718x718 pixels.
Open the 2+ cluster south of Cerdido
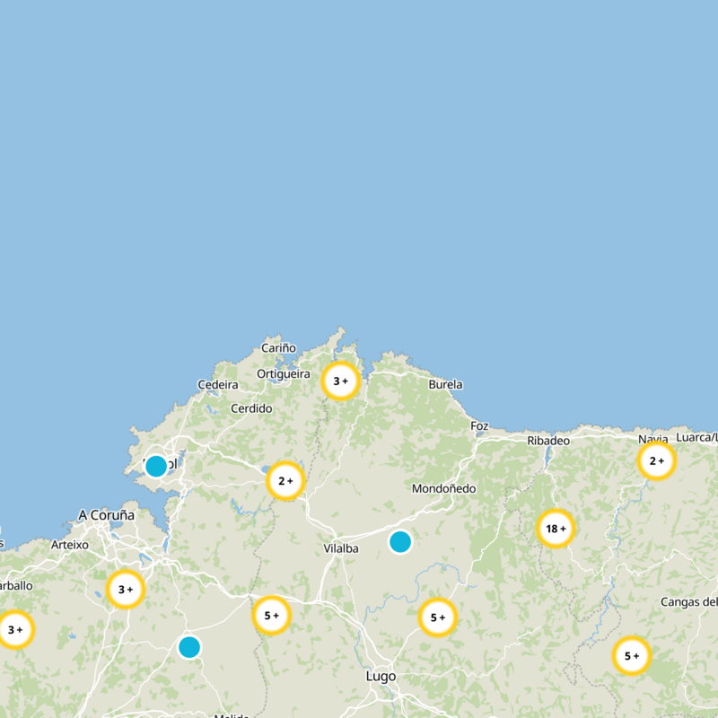tap(285, 481)
